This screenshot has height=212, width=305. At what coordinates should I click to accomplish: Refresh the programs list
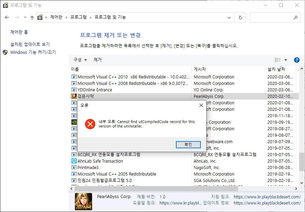click(x=240, y=17)
